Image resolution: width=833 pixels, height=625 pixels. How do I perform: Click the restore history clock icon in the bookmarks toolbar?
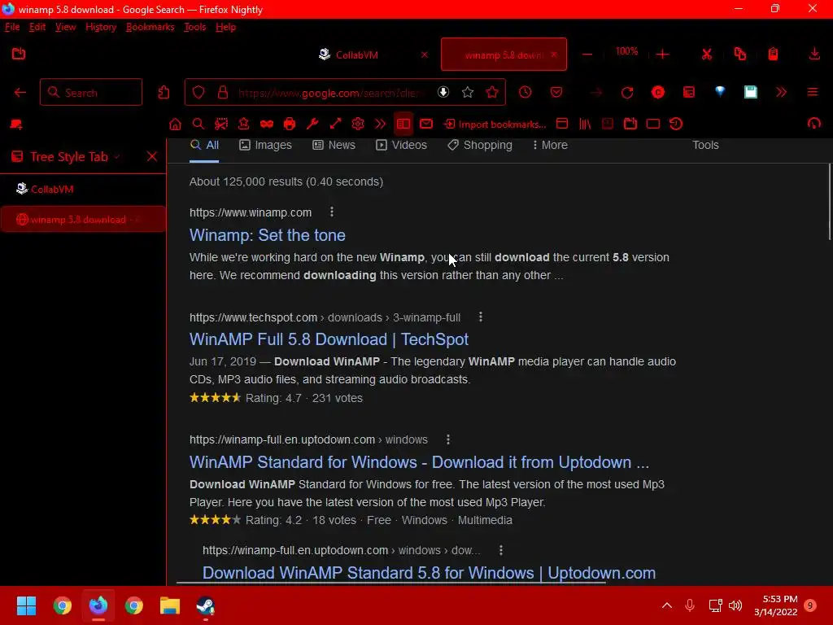[676, 125]
